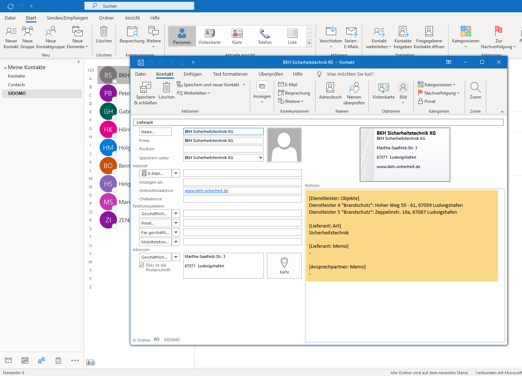
Task: Open the Text formatieren tab
Action: [x=230, y=74]
